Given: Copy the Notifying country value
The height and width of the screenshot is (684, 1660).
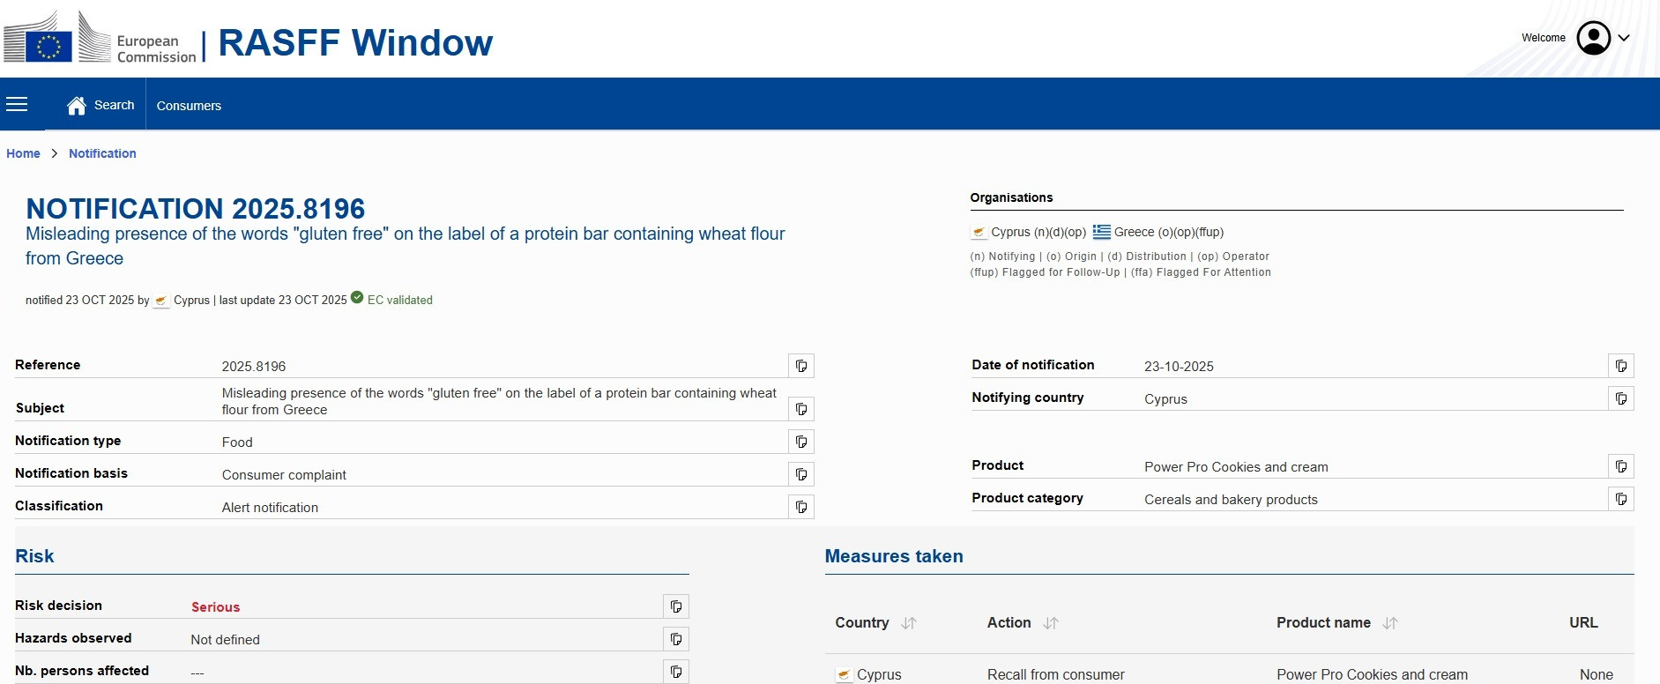Looking at the screenshot, I should point(1621,398).
